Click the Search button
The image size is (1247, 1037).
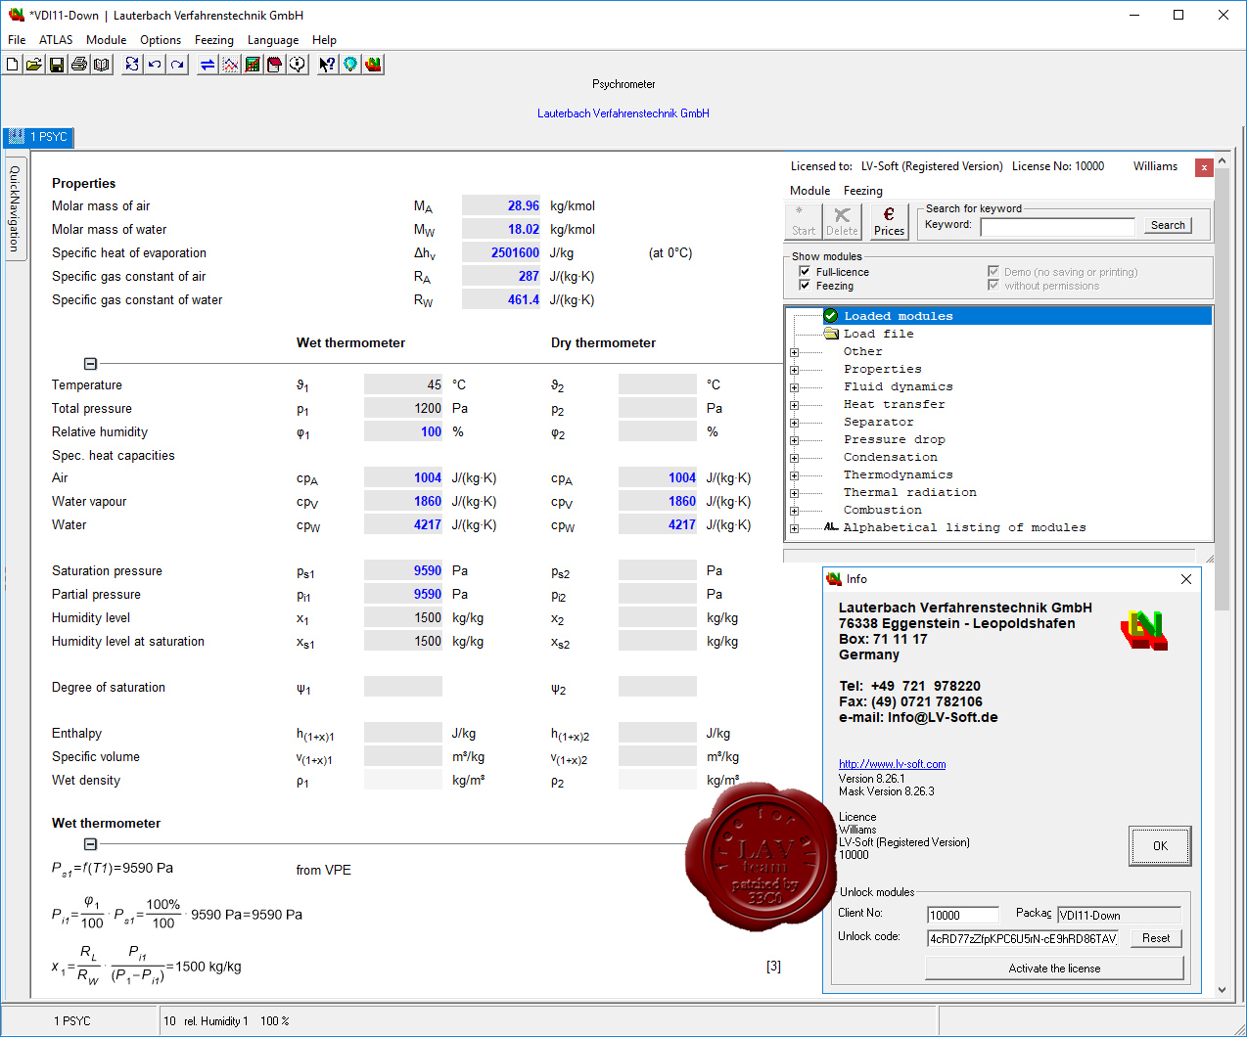(1168, 225)
